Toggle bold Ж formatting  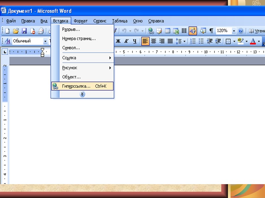coord(118,41)
